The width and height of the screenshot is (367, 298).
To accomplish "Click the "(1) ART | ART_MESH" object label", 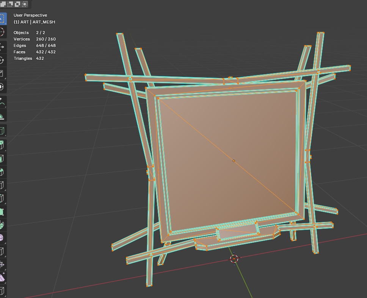I will coord(35,22).
